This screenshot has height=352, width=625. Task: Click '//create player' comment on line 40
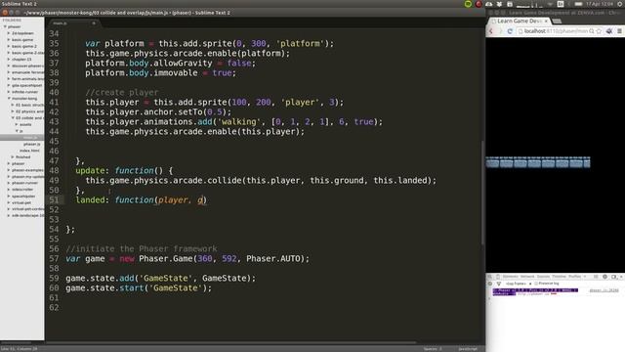[121, 93]
